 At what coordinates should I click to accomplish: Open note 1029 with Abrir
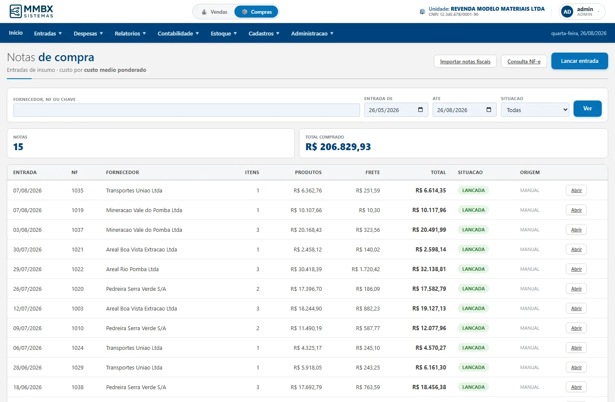click(577, 367)
